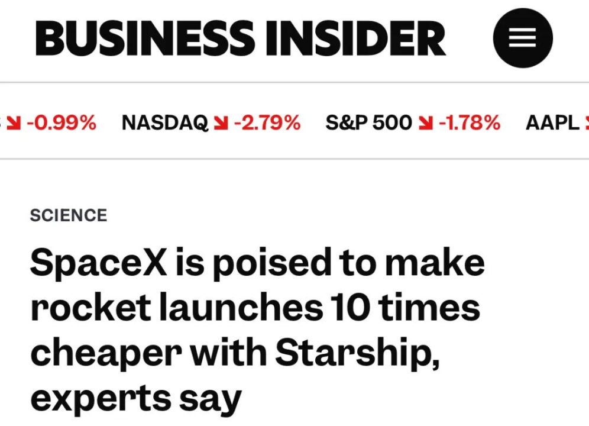Open the hamburger menu button
The image size is (589, 426).
tap(522, 38)
